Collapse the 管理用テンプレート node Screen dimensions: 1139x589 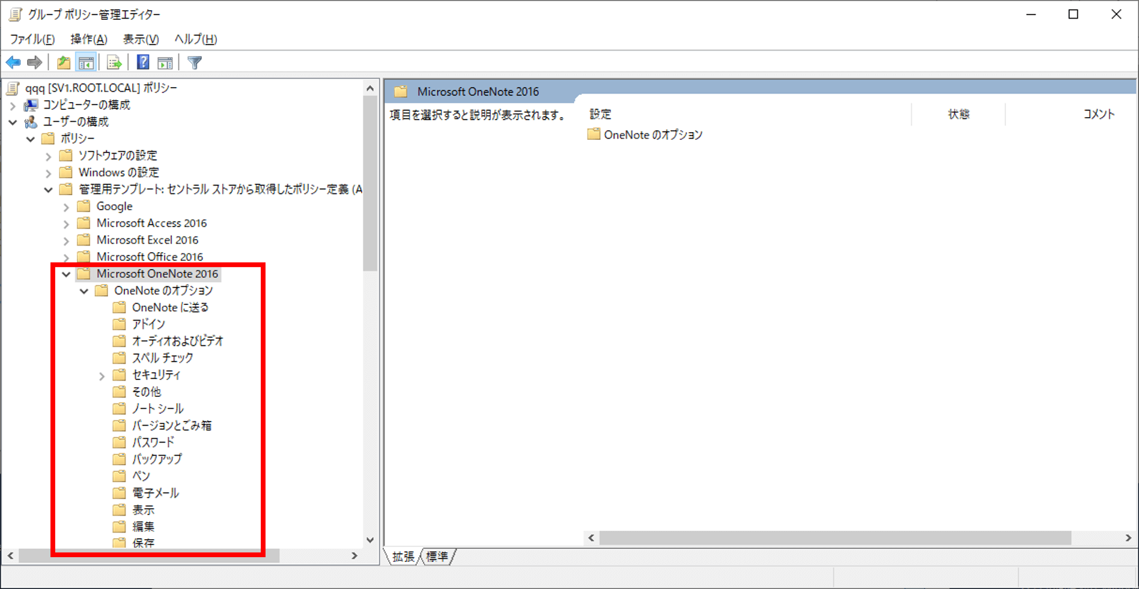click(x=49, y=190)
